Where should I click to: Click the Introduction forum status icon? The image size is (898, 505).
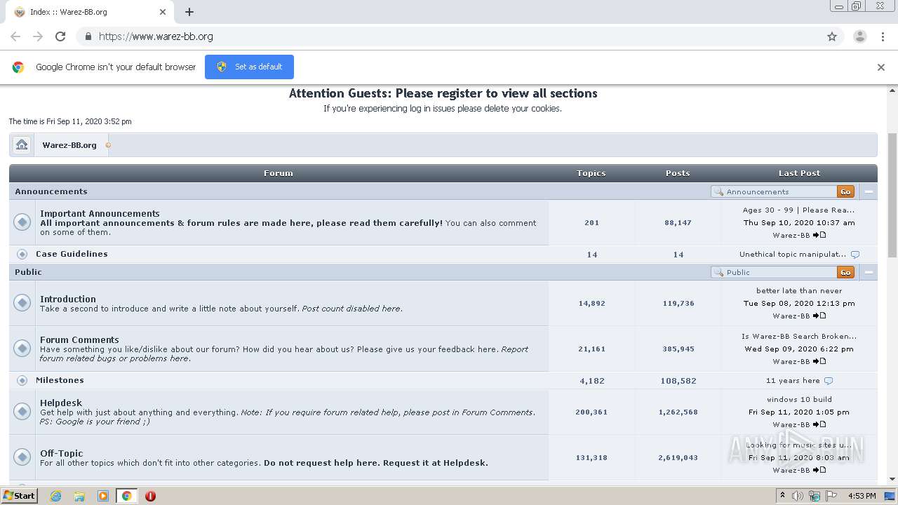(22, 303)
